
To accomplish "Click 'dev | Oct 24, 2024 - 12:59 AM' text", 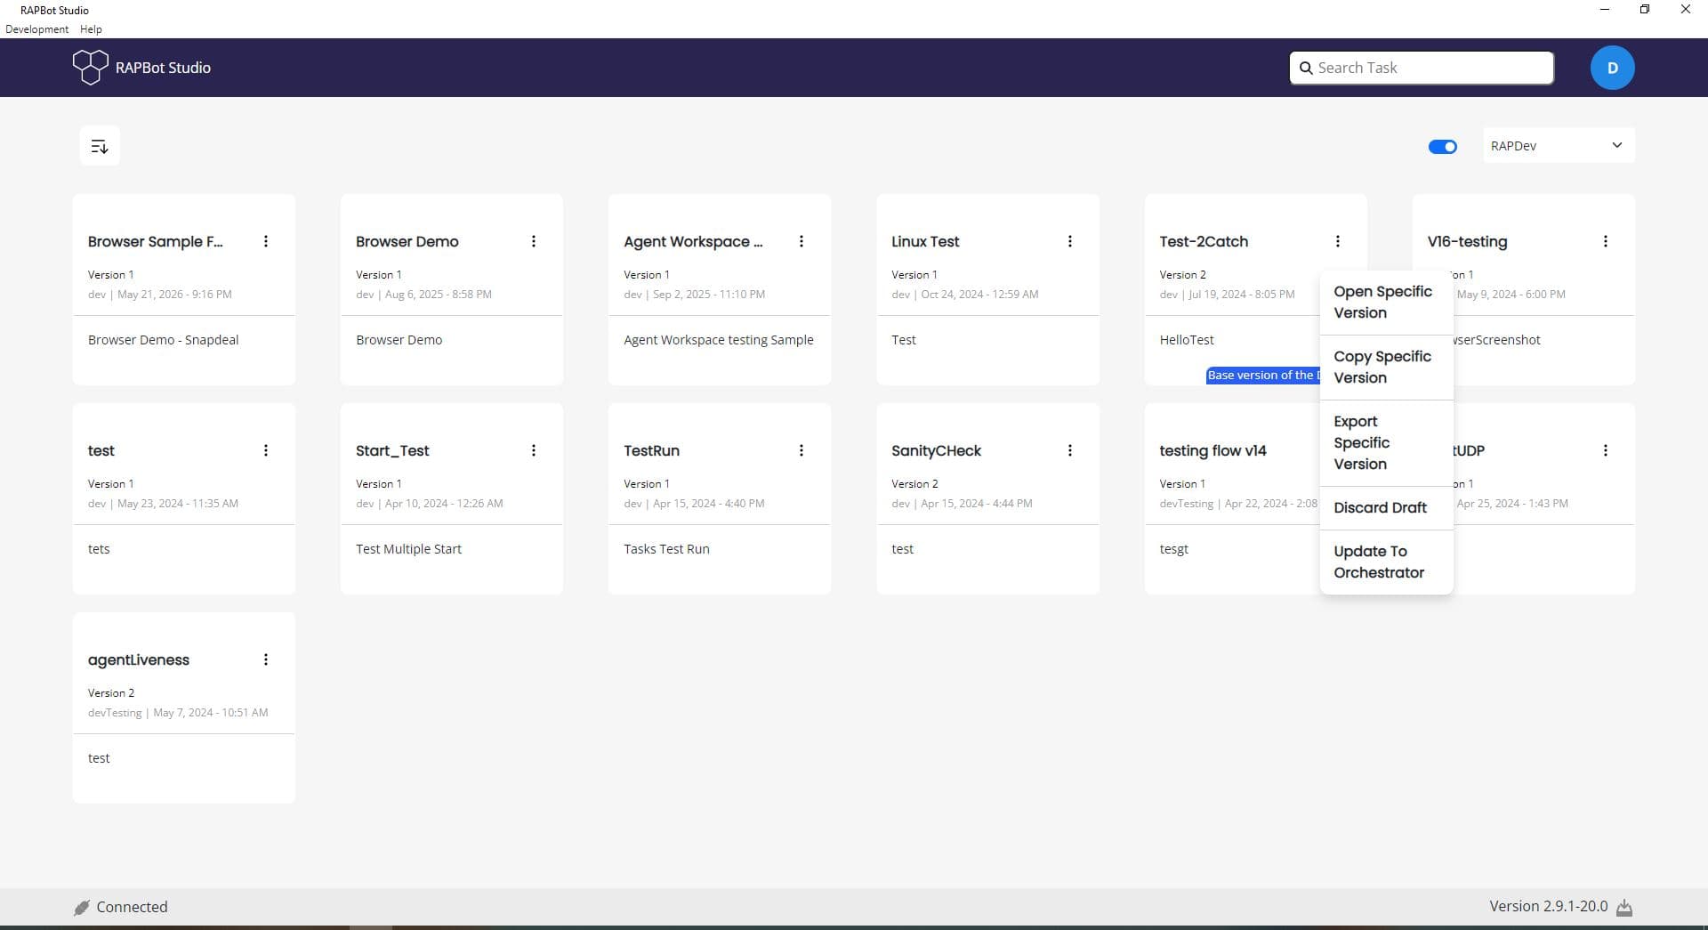I will point(964,295).
